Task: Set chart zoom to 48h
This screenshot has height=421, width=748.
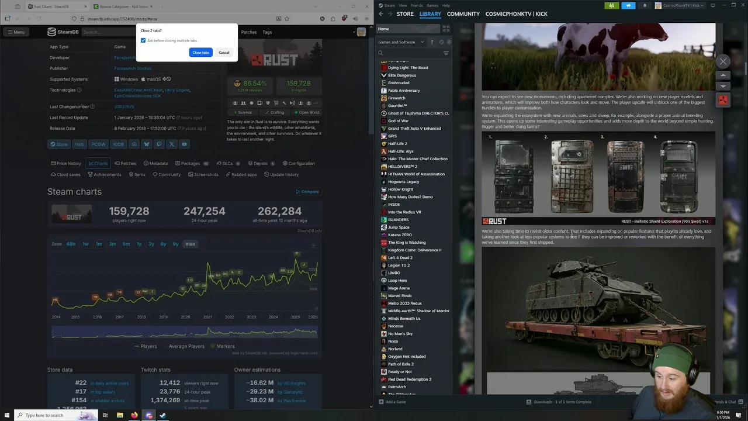Action: (x=71, y=244)
